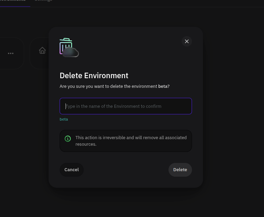Click the green info icon in warning box
264x217 pixels.
pos(68,138)
